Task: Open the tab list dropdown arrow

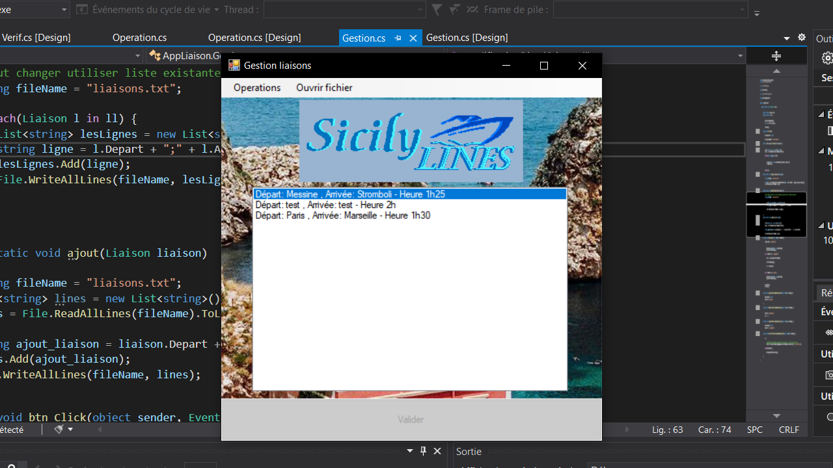Action: (787, 38)
